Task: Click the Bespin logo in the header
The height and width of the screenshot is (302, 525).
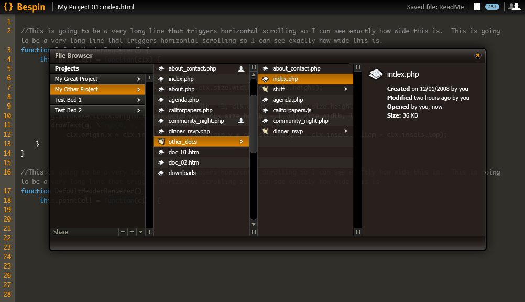Action: point(25,7)
